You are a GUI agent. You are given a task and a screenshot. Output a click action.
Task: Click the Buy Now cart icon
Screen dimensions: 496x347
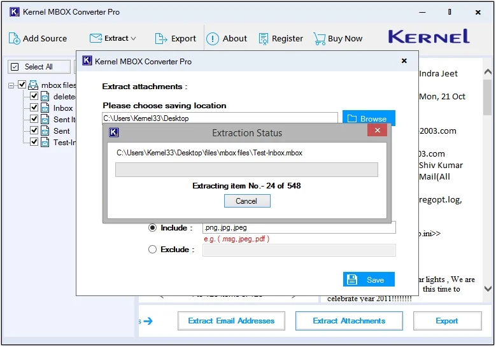point(319,39)
